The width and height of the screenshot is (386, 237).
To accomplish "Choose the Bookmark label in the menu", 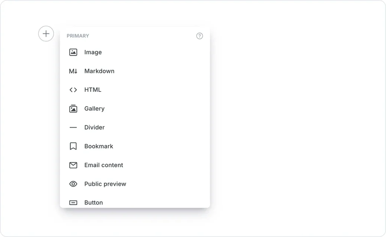I will click(99, 146).
